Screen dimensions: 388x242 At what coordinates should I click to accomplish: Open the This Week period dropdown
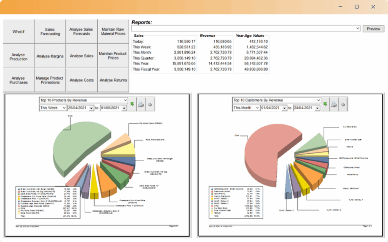point(64,108)
